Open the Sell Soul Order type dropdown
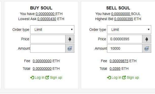 tap(129, 30)
